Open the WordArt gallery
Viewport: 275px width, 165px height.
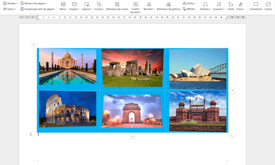click(149, 6)
